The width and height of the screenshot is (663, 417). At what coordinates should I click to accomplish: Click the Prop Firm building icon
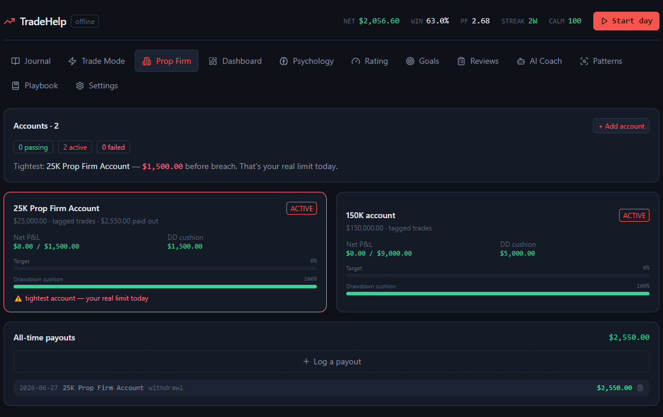(147, 61)
